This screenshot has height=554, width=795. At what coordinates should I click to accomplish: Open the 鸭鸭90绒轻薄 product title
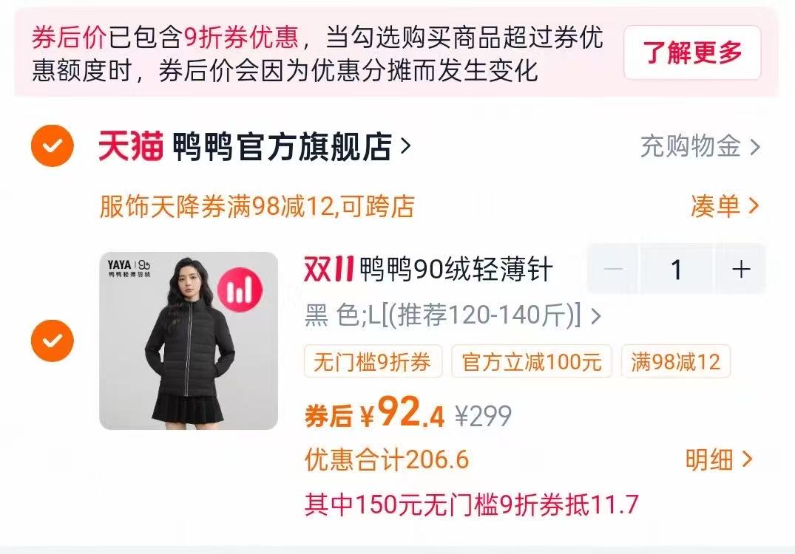point(428,269)
